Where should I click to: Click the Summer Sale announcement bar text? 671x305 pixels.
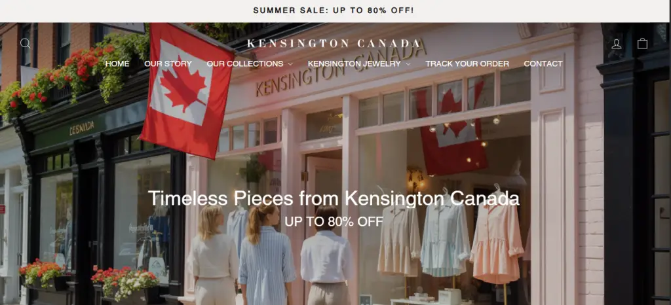click(x=334, y=10)
